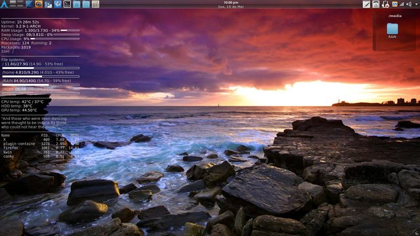The image size is (420, 236).
Task: Open the volume speaker tray icon
Action: click(409, 4)
